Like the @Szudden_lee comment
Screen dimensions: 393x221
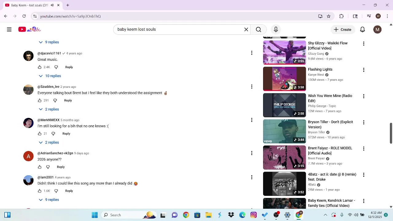[40, 100]
